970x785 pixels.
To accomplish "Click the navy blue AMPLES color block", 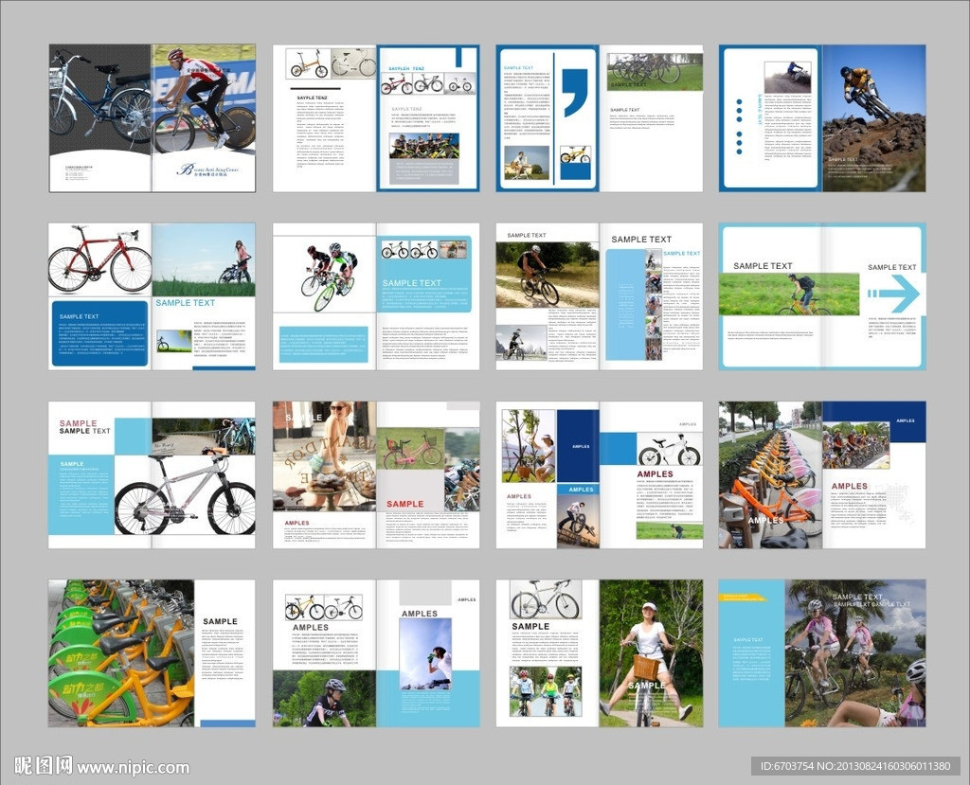I will pos(578,444).
